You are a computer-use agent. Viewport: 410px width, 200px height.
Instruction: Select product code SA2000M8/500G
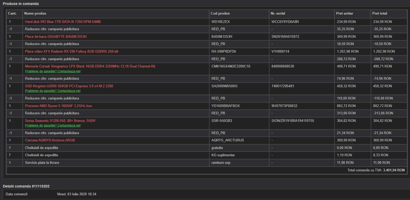[224, 86]
